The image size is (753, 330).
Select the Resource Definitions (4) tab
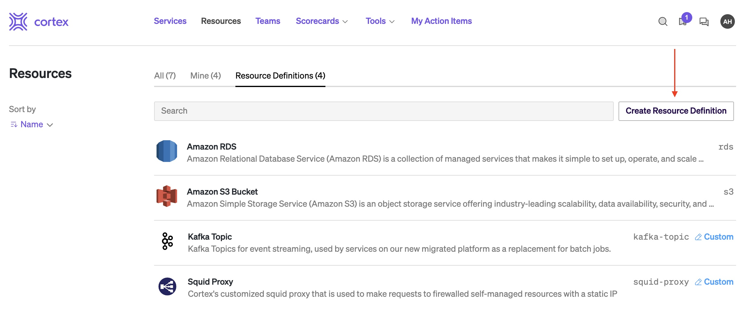pyautogui.click(x=280, y=76)
